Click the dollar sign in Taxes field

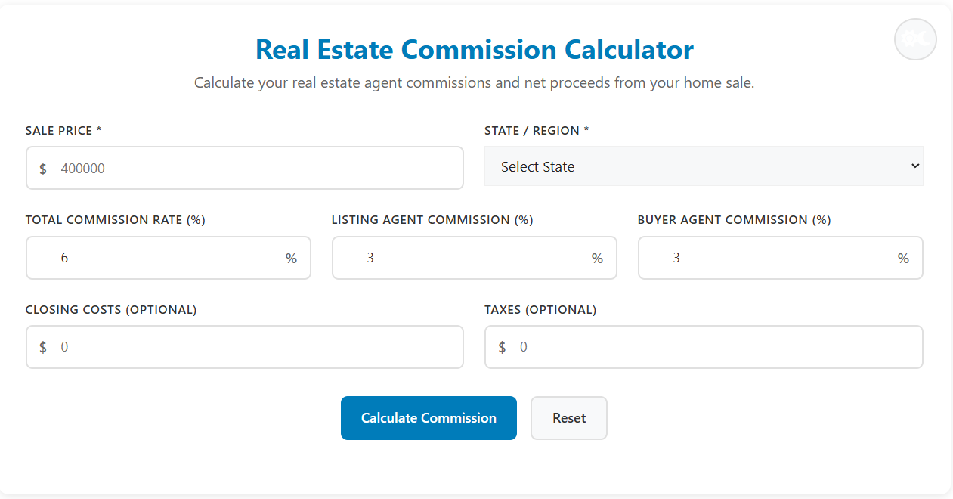(501, 346)
